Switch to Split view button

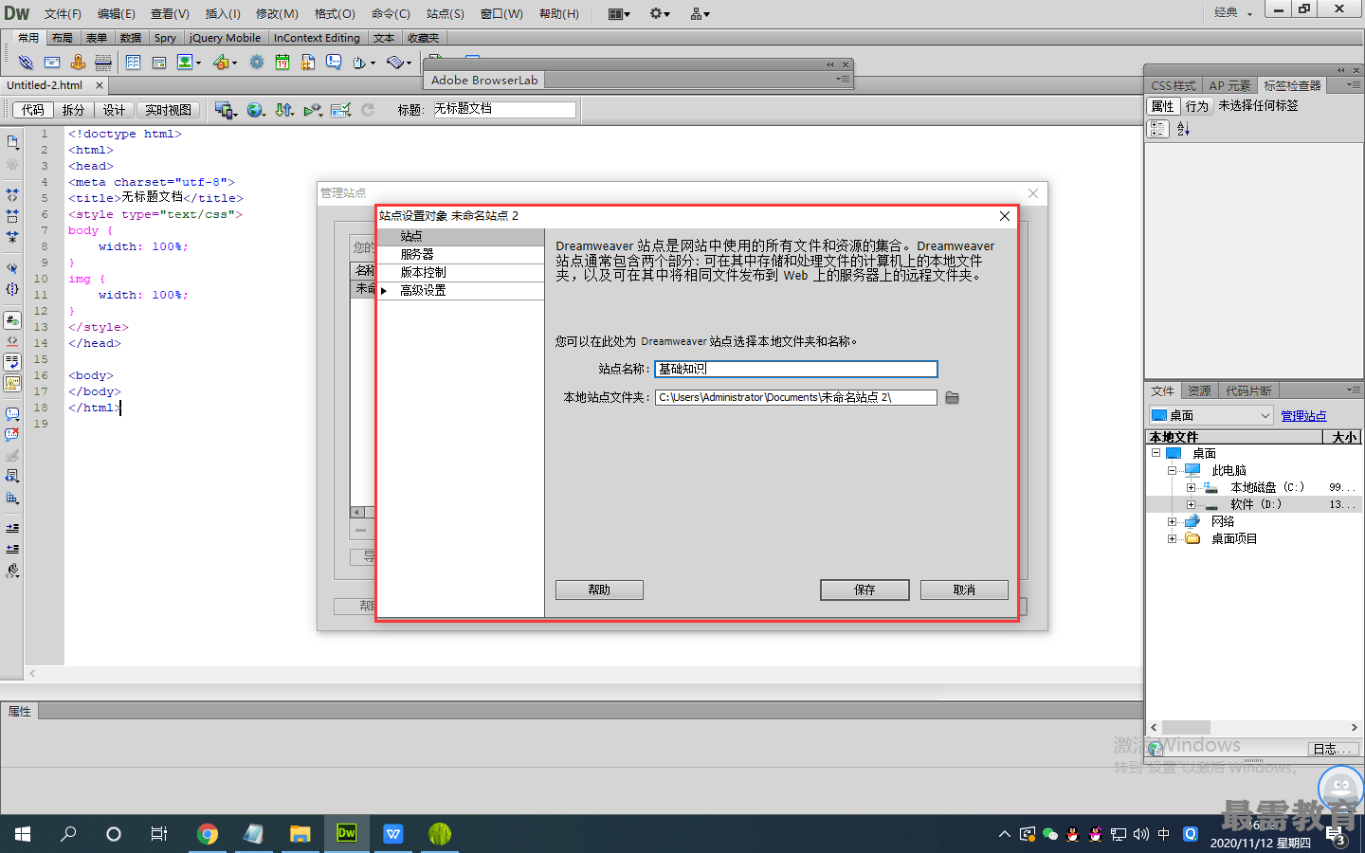[73, 110]
